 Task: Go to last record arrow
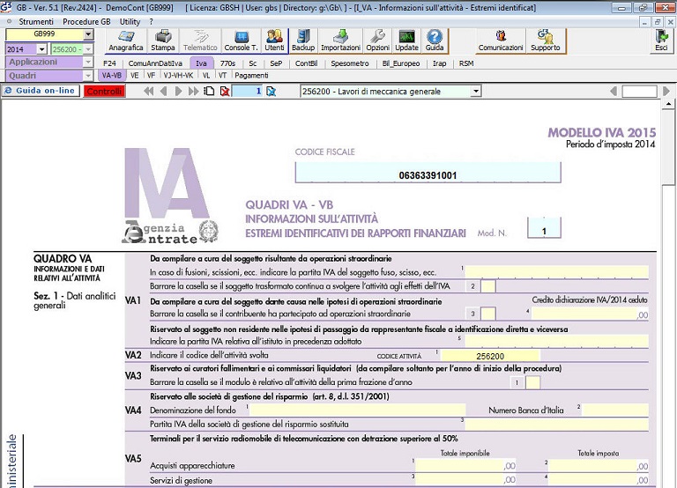pos(193,92)
